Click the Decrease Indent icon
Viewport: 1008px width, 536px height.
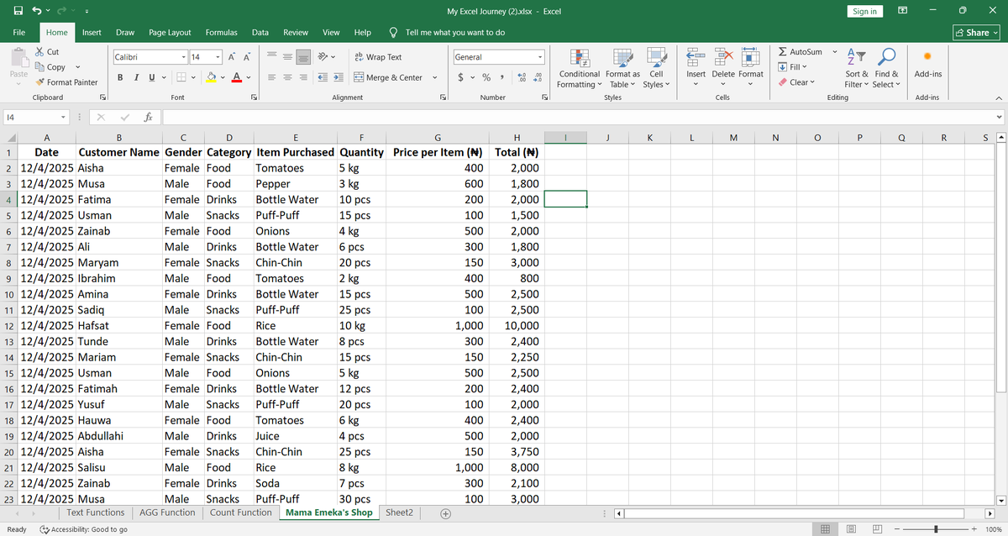tap(322, 77)
